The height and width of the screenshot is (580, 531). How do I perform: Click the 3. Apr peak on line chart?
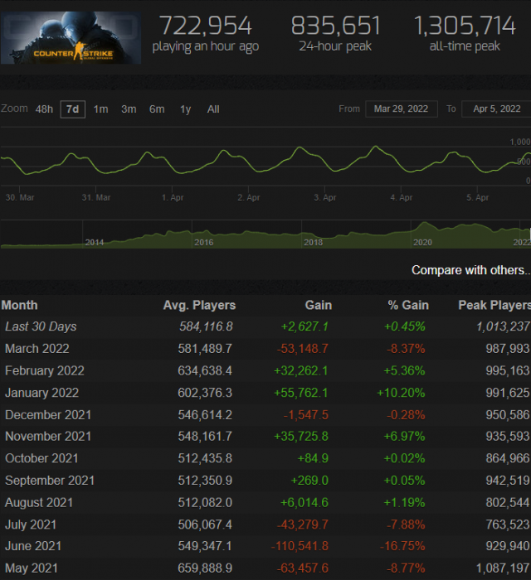(x=300, y=148)
